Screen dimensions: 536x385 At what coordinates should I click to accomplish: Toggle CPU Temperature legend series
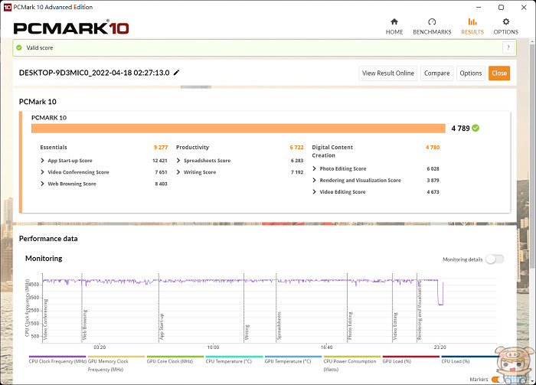[x=234, y=360]
